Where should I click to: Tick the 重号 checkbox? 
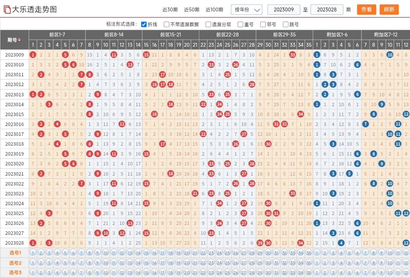[x=240, y=24]
